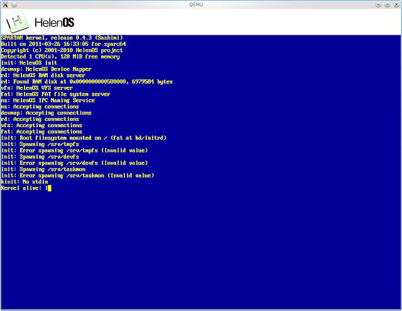Click the 'kinit: No stdin' line

tap(24, 182)
